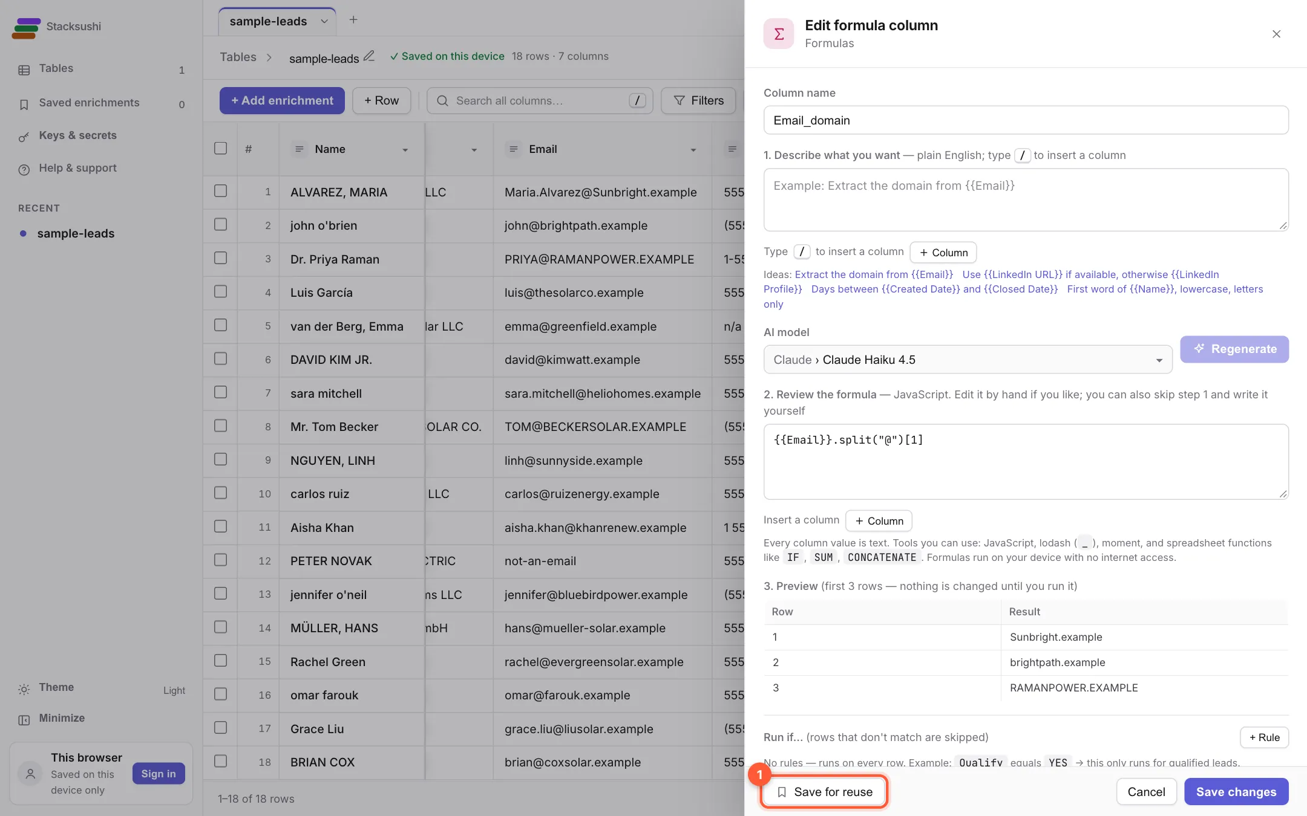The image size is (1307, 816).
Task: Open Filters
Action: (x=698, y=100)
